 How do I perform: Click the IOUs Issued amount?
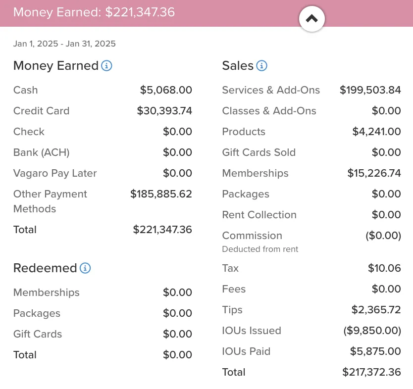click(x=372, y=331)
